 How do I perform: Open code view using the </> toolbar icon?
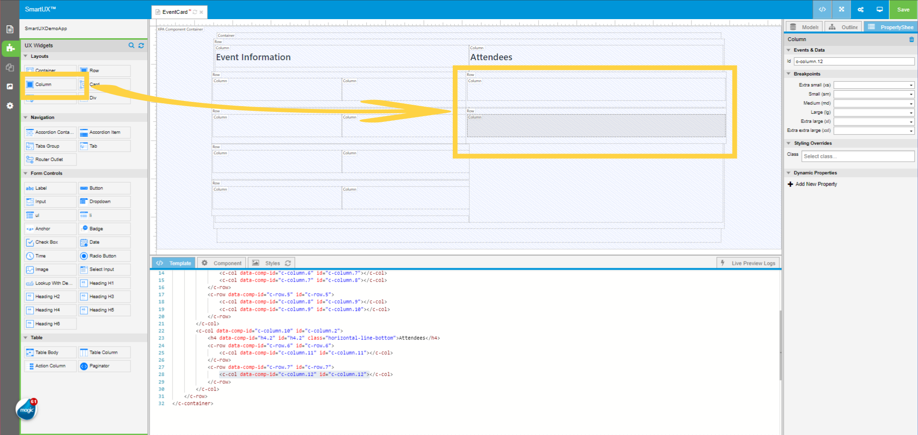[822, 10]
